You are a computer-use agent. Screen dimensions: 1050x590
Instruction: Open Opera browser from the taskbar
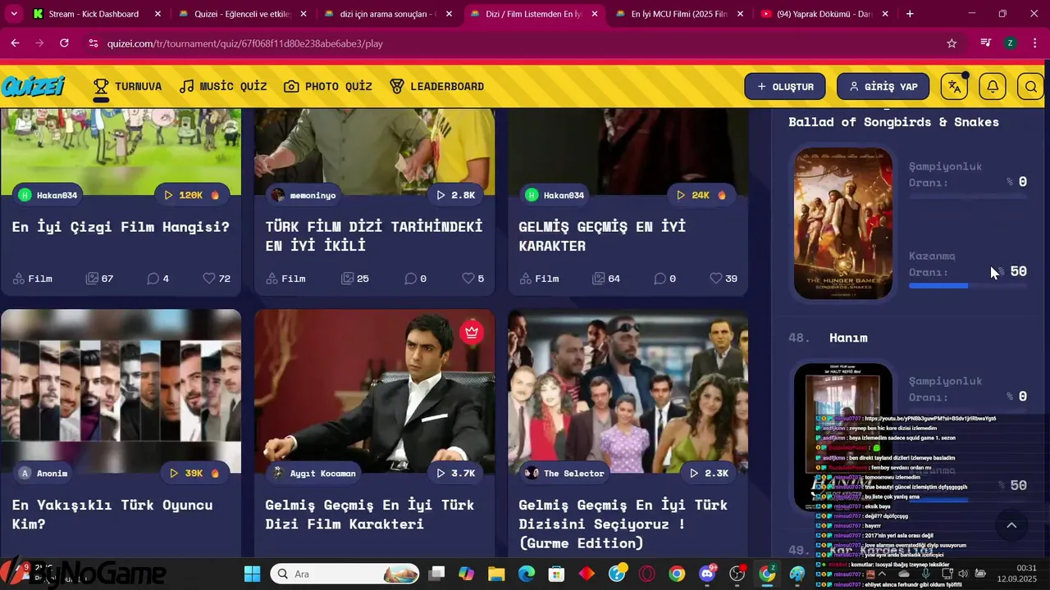647,574
